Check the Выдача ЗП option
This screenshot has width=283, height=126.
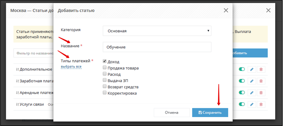tap(105, 80)
